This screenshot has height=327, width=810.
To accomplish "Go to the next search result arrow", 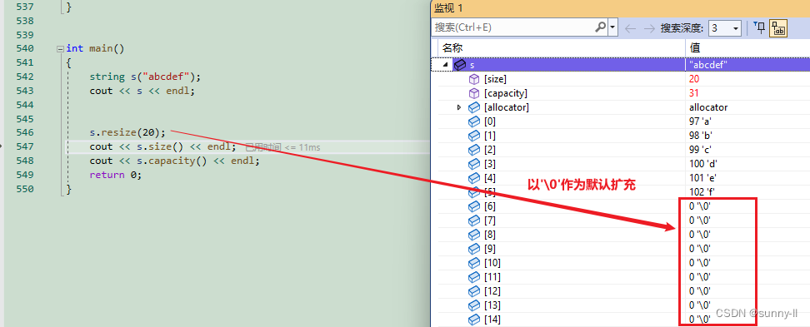I will click(x=648, y=27).
